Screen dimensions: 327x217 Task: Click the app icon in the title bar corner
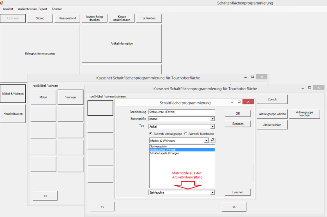pos(2,2)
